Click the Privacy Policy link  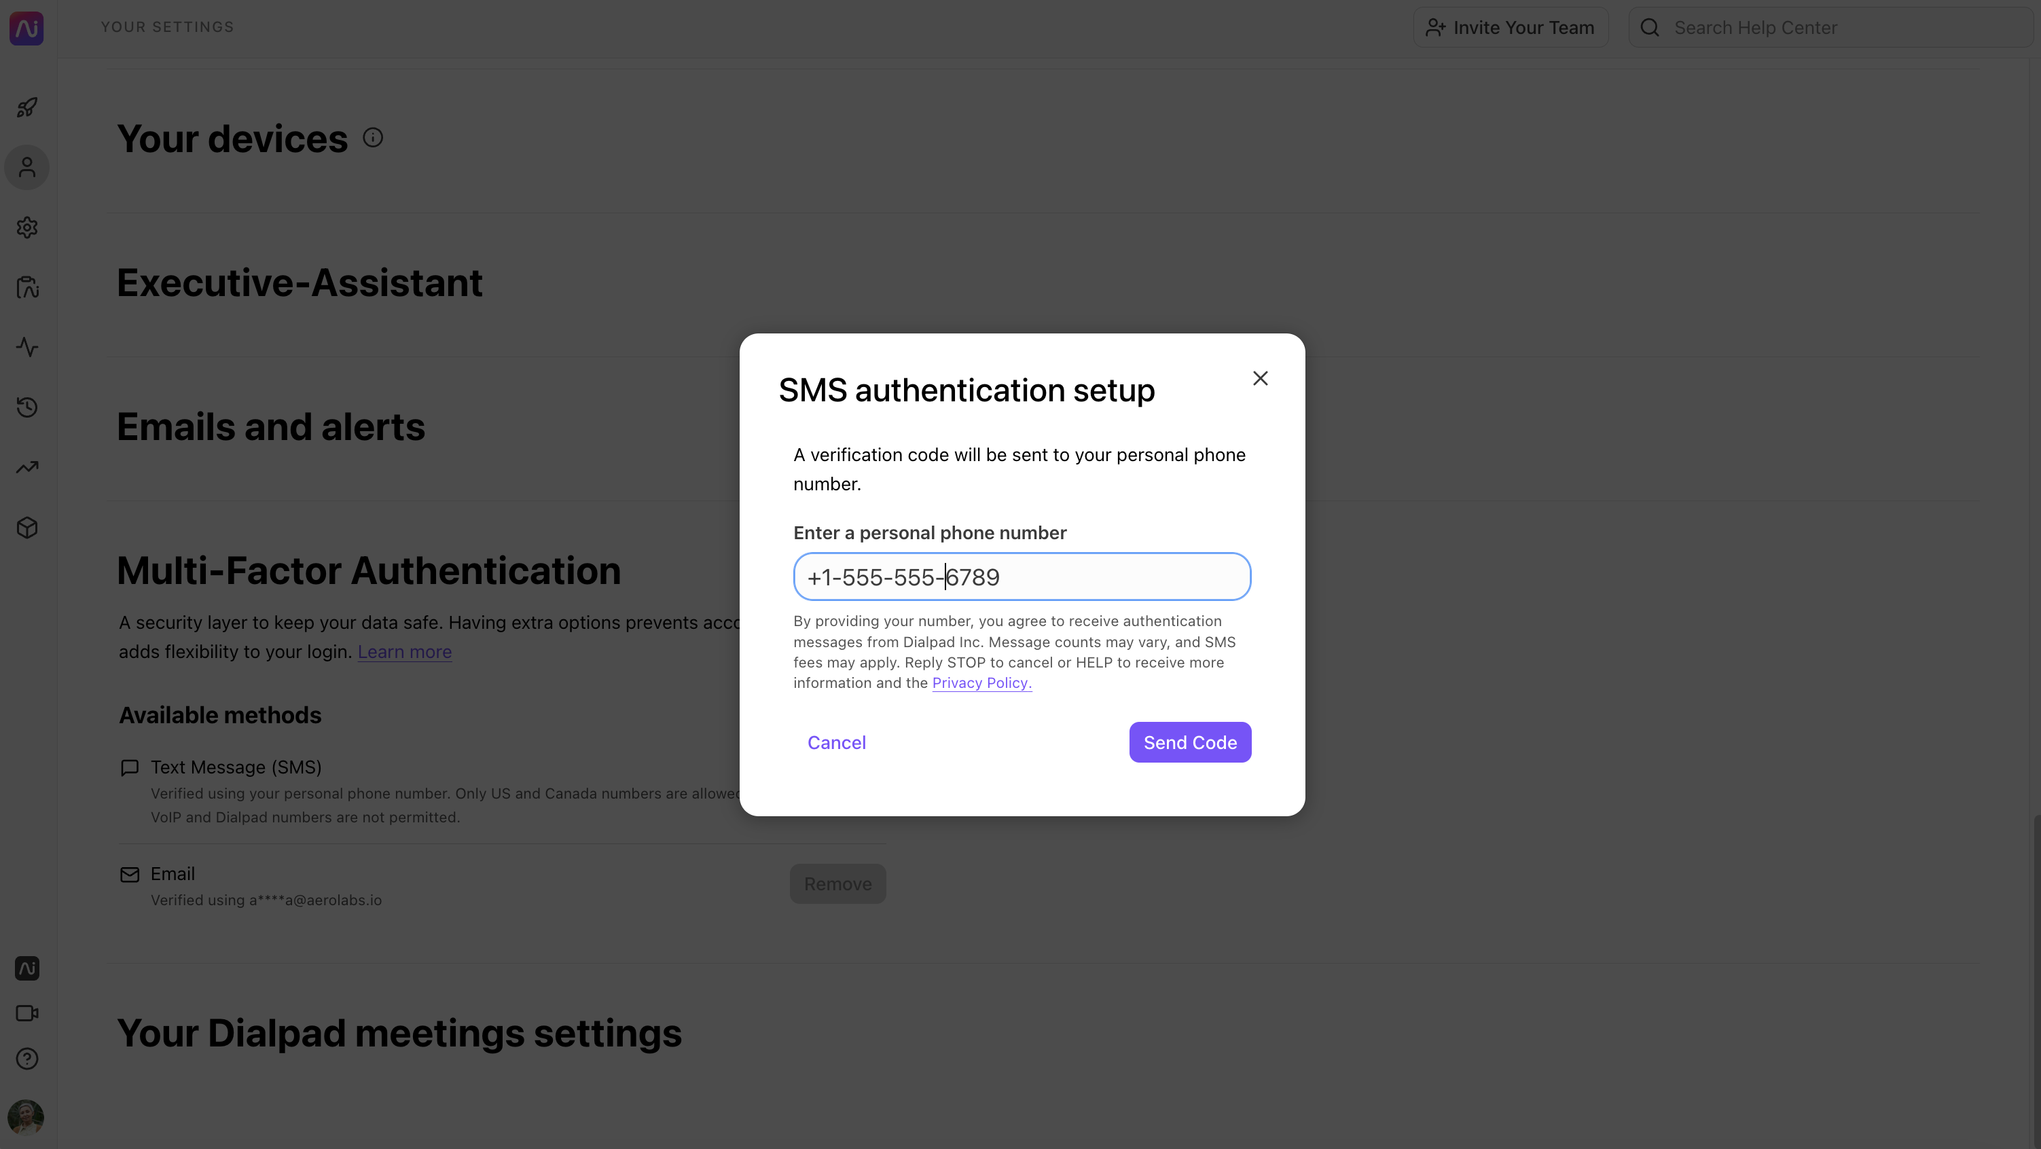(x=981, y=682)
